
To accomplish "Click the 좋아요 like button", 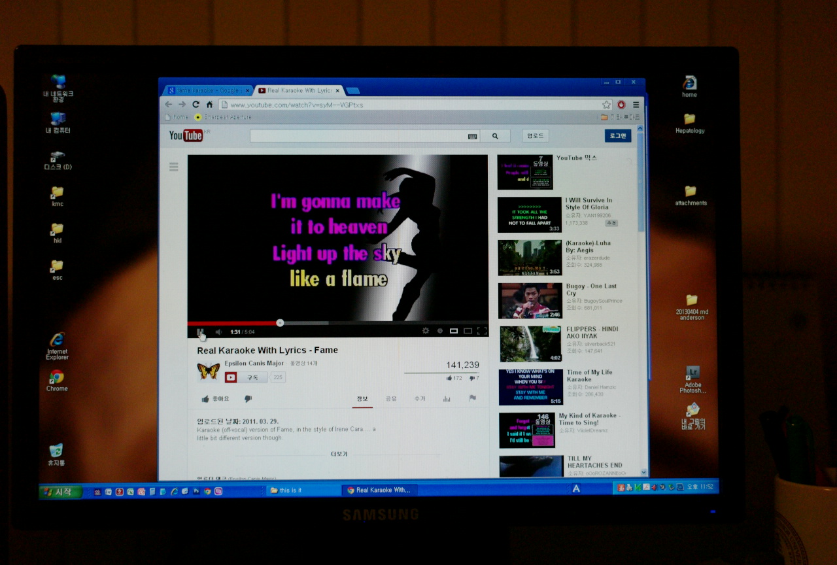I will click(x=215, y=398).
